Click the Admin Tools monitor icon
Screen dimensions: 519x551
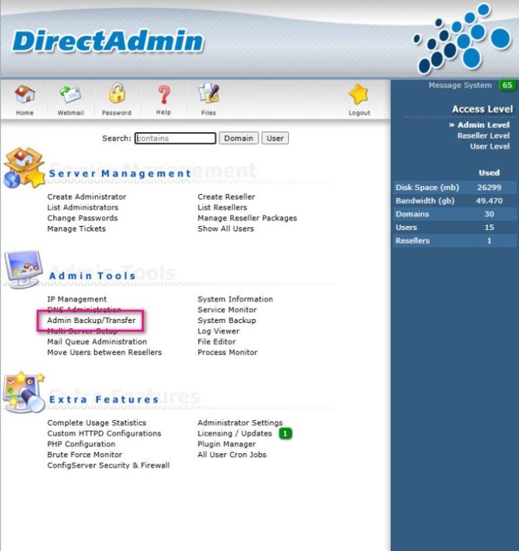[23, 269]
